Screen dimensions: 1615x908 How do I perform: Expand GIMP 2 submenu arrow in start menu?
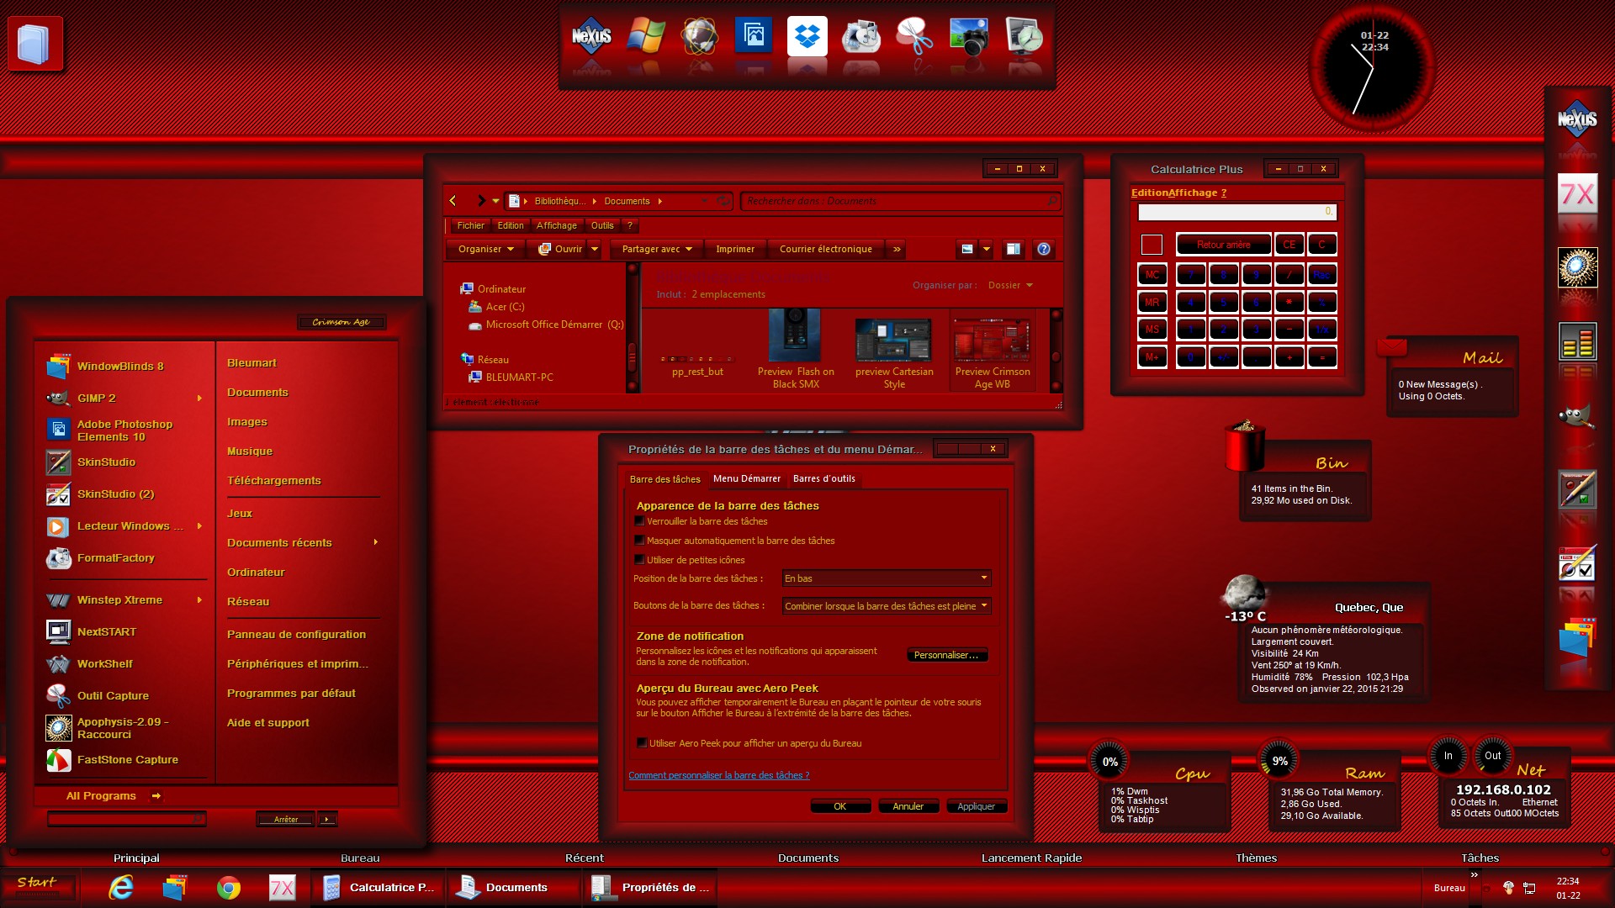coord(199,399)
